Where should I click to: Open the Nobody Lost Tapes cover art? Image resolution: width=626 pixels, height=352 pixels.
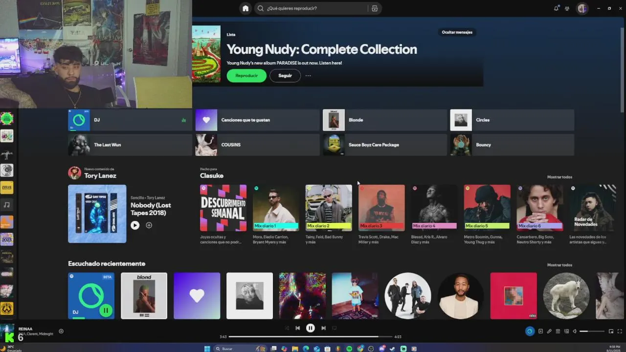click(97, 214)
